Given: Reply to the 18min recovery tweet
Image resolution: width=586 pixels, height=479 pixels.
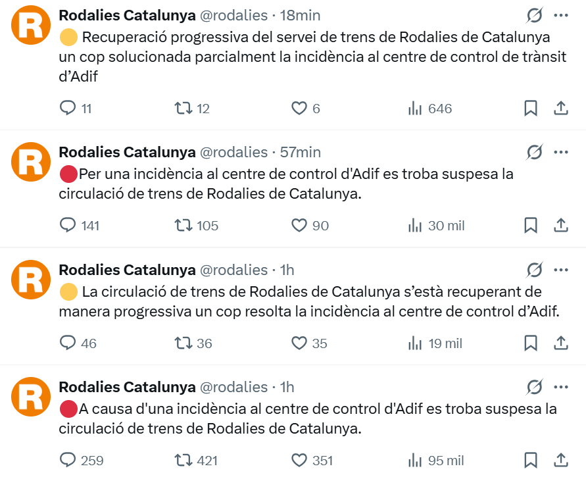Looking at the screenshot, I should 68,108.
